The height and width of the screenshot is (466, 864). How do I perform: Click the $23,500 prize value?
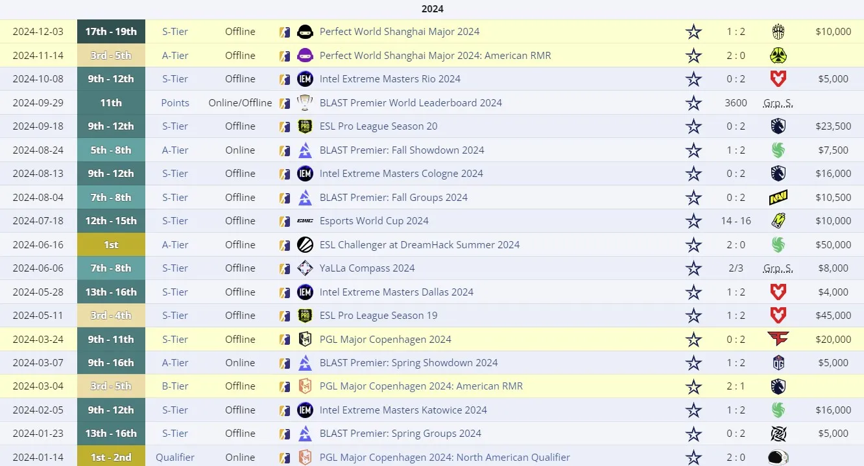pyautogui.click(x=834, y=126)
